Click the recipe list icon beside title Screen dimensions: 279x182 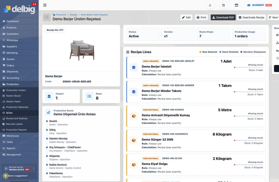tap(47, 17)
